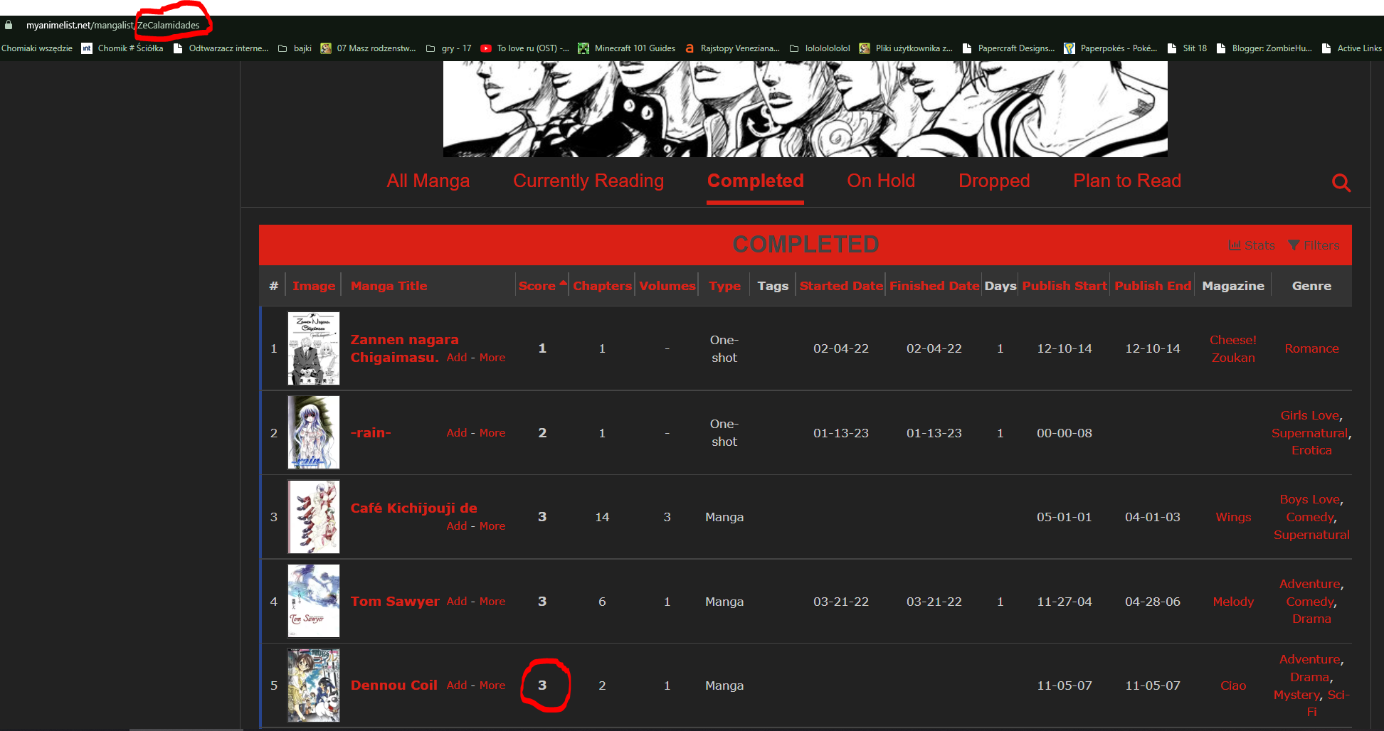Screen dimensions: 1384x731
Task: Click Add next to Tom Sawyer
Action: tap(457, 602)
